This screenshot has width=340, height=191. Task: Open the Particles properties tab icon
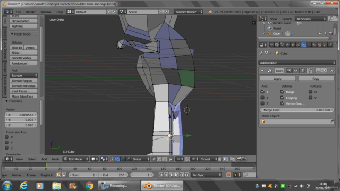(325, 45)
